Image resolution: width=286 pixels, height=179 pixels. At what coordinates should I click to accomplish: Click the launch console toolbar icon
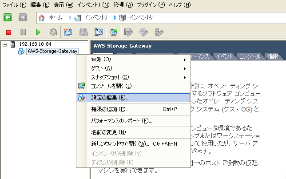(x=114, y=32)
